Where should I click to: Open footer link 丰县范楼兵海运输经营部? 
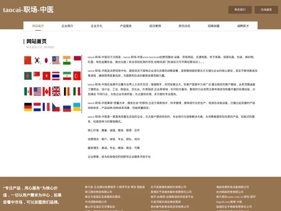(x=166, y=202)
